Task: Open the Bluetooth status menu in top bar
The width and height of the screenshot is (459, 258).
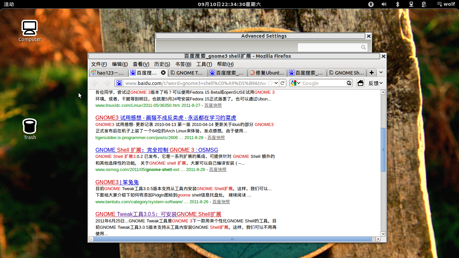Action: pos(397,4)
